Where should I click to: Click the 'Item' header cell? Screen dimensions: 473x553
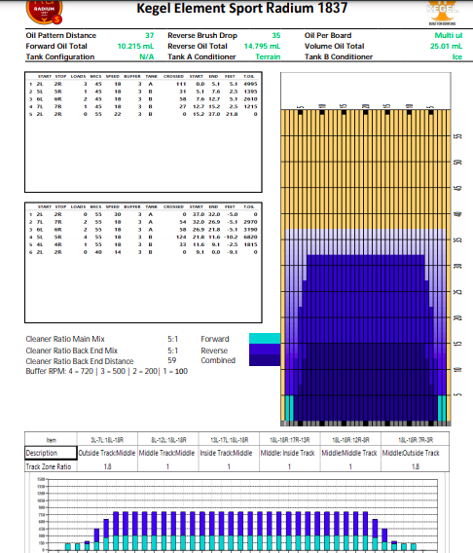click(52, 440)
